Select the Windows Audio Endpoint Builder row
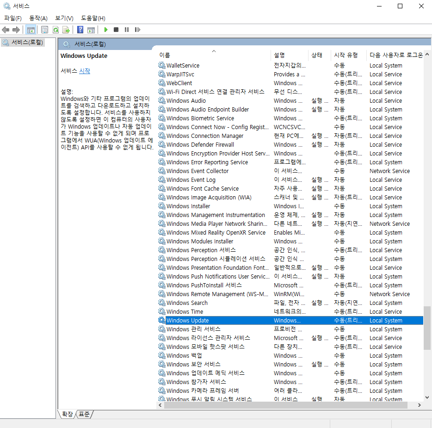This screenshot has height=428, width=432. [290, 109]
